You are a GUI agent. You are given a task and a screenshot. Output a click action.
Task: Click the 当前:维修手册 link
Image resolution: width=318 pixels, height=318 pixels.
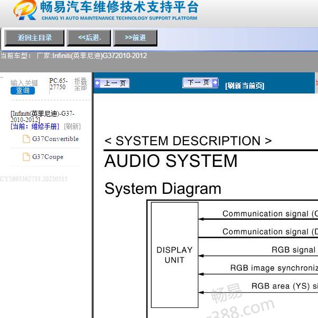(x=35, y=127)
